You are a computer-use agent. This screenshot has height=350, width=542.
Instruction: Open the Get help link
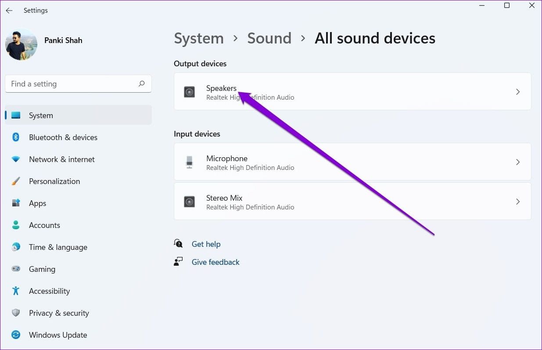pos(206,244)
